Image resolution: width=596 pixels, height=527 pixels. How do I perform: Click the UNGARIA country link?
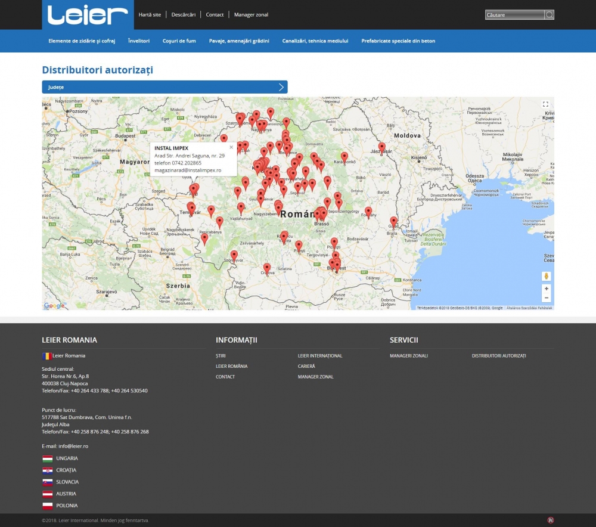click(x=67, y=458)
